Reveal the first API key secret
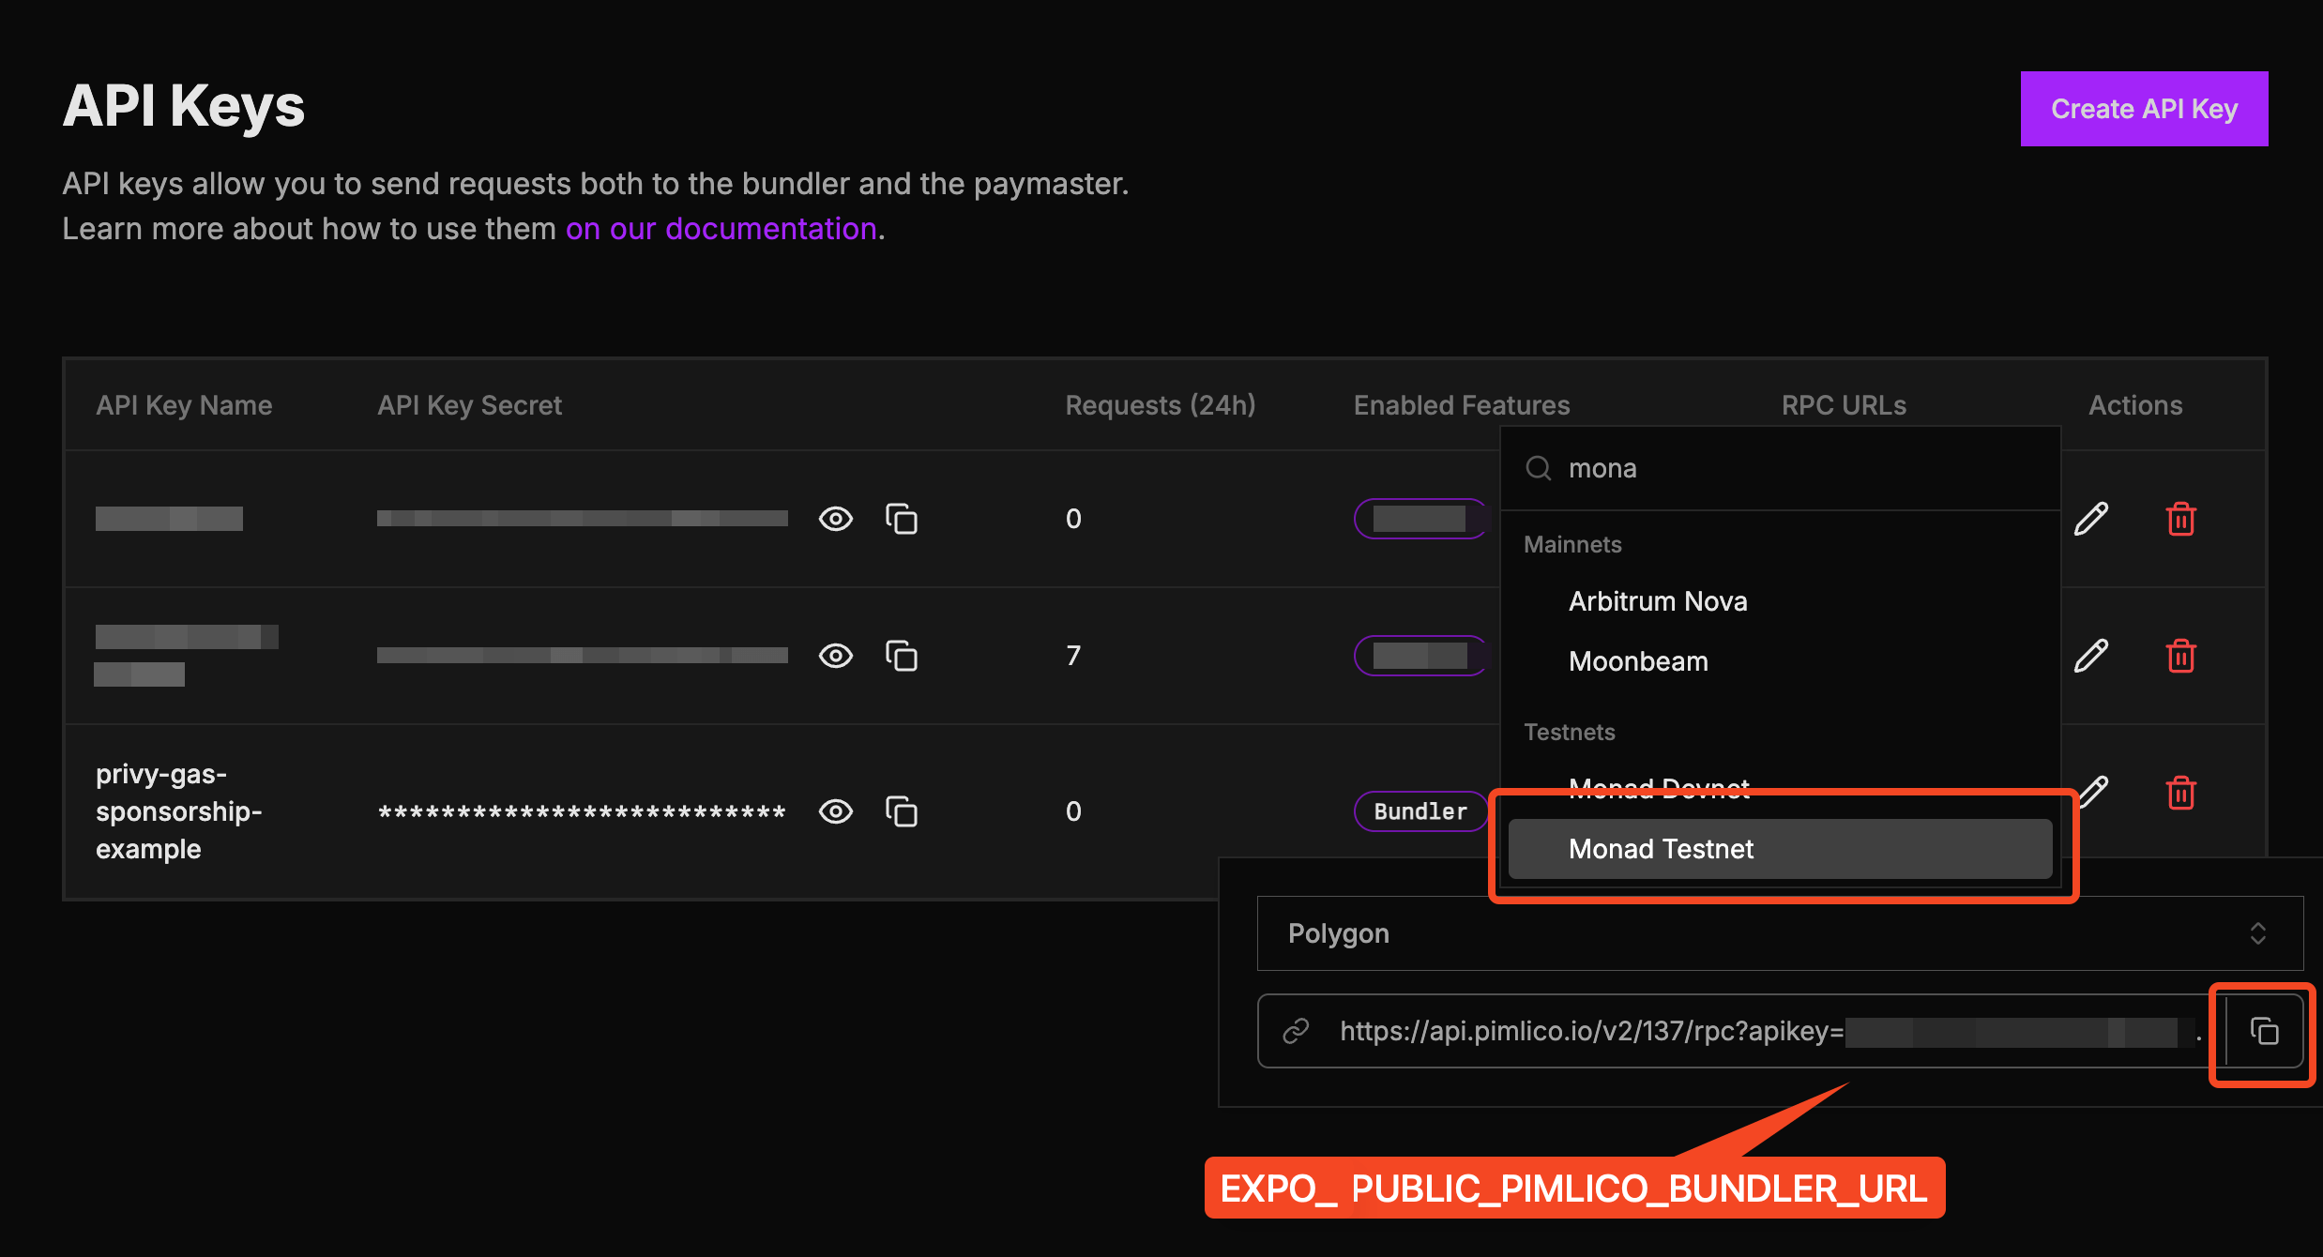Image resolution: width=2323 pixels, height=1257 pixels. point(835,519)
